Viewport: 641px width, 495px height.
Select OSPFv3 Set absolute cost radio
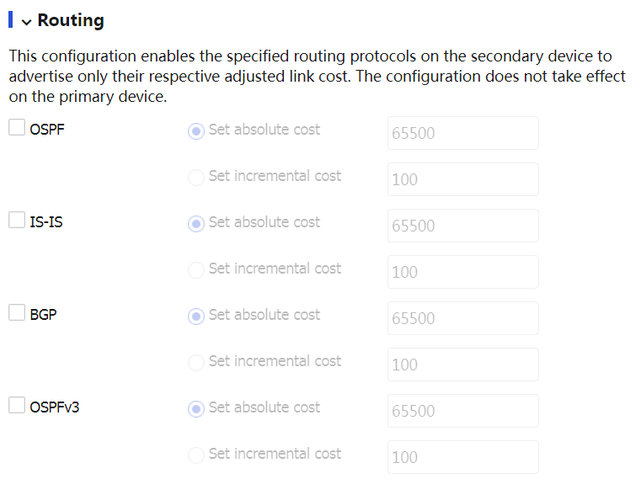click(x=196, y=409)
